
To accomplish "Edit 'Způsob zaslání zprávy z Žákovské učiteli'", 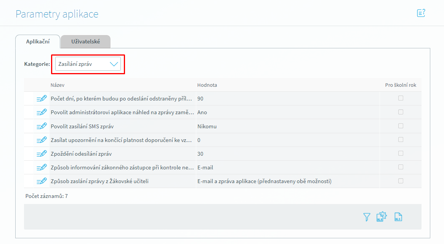I will click(42, 181).
